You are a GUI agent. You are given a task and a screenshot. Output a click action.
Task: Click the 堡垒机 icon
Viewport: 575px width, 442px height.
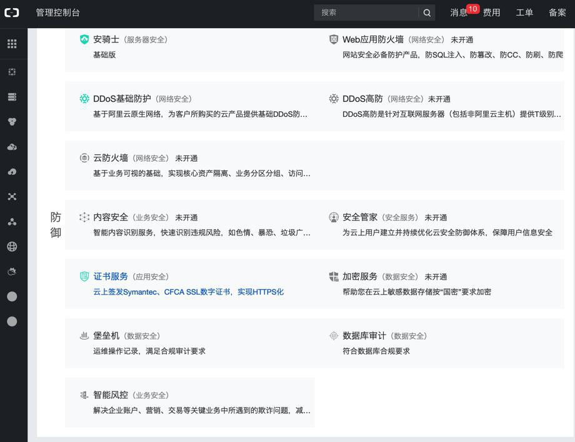point(84,335)
